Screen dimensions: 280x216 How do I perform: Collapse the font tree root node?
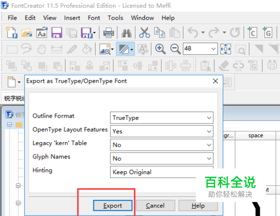click(x=10, y=124)
